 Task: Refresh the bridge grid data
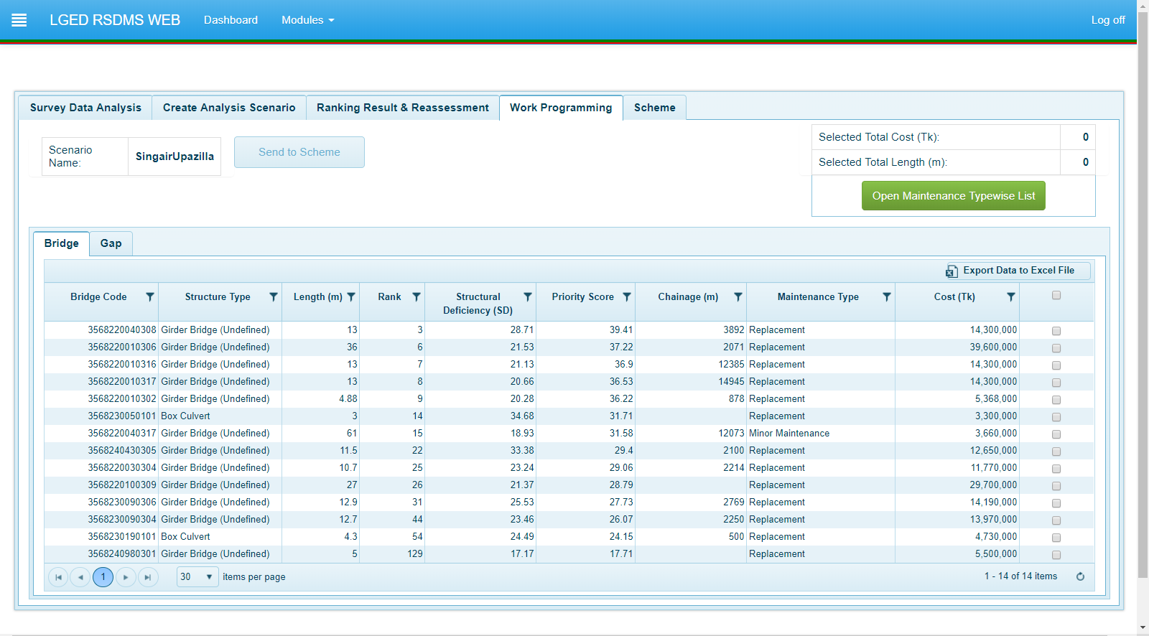pos(1080,576)
